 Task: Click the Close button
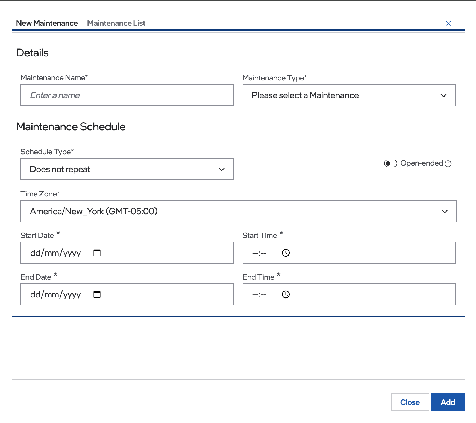coord(410,402)
